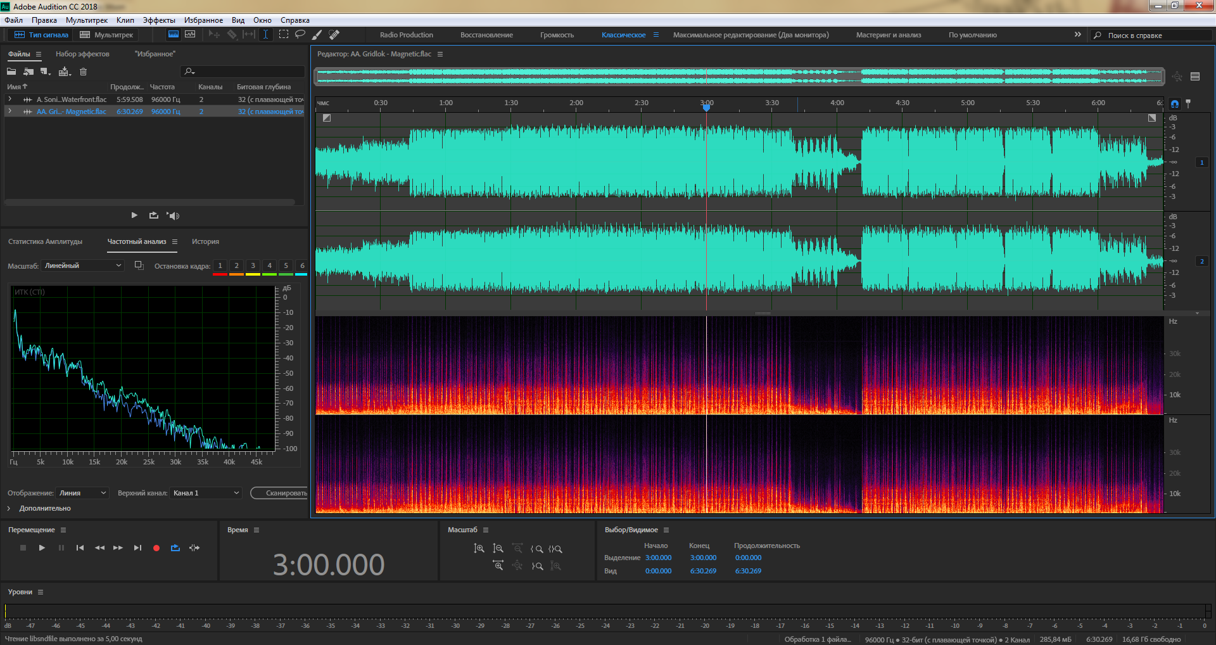1216x645 pixels.
Task: Click hold frame 1 red swatch button
Action: [x=220, y=266]
